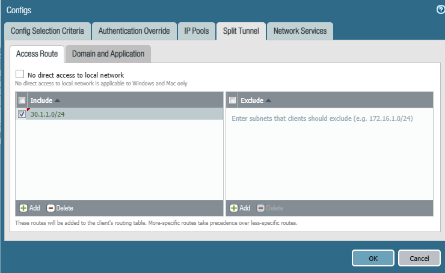Image resolution: width=445 pixels, height=273 pixels.
Task: Switch to the Config Selection Criteria tab
Action: (48, 31)
